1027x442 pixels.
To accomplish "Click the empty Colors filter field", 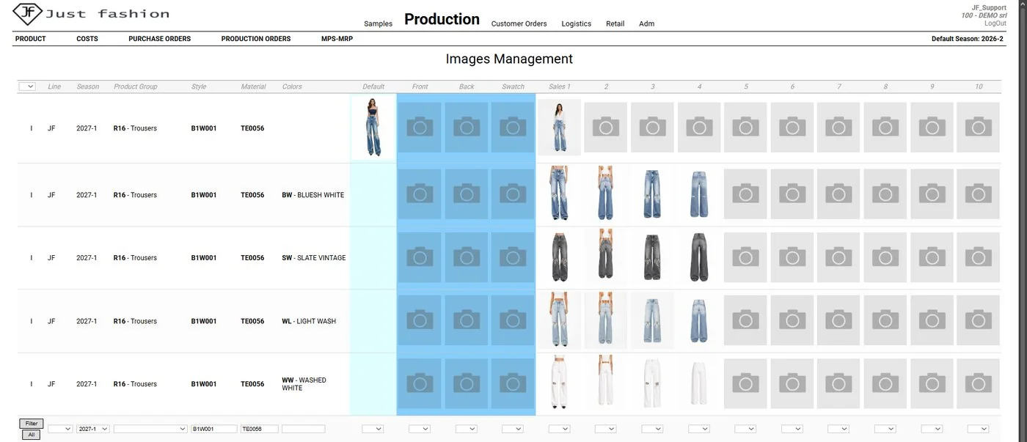I will click(x=303, y=429).
